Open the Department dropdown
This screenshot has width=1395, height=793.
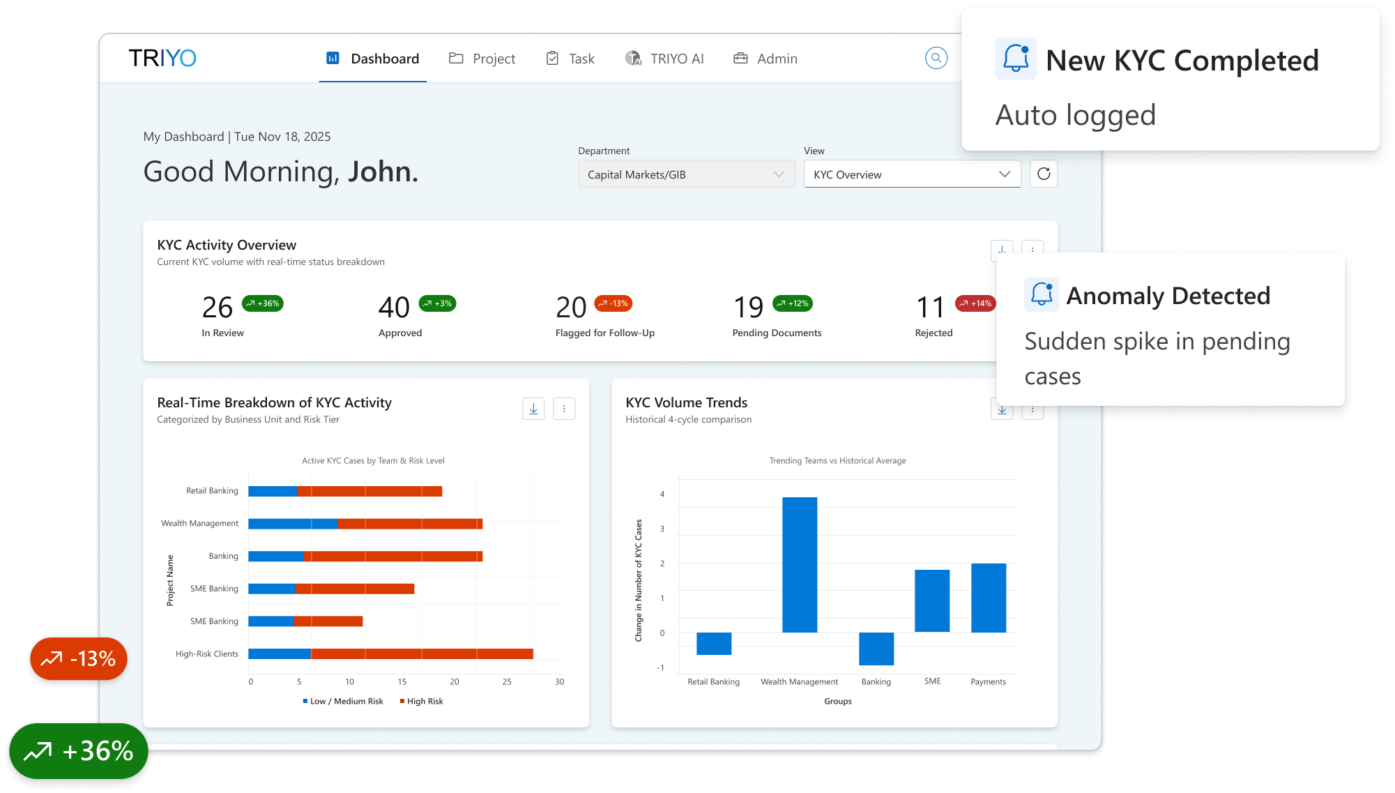685,174
